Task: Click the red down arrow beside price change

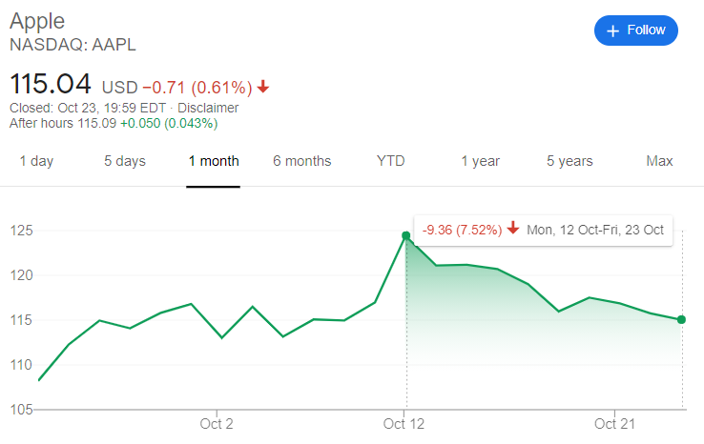Action: click(263, 87)
